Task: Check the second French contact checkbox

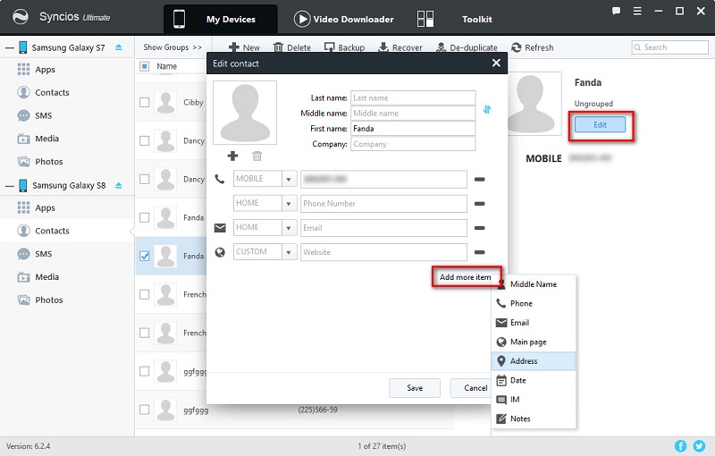Action: (x=144, y=333)
